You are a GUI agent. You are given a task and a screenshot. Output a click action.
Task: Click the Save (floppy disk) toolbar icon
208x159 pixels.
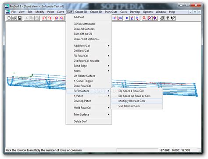pos(20,18)
